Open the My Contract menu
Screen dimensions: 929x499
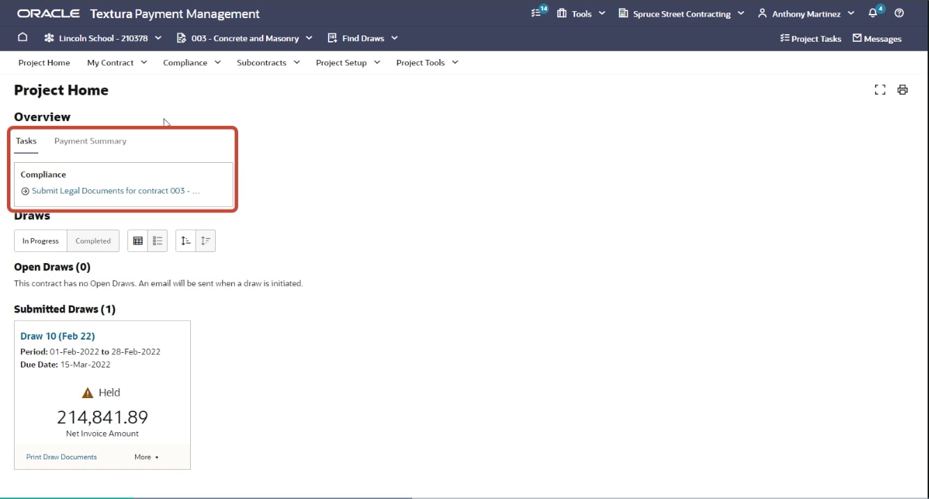pyautogui.click(x=117, y=63)
